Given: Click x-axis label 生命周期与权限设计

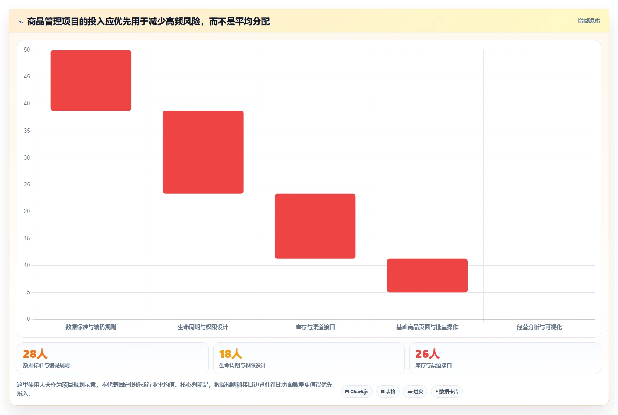Looking at the screenshot, I should click(203, 327).
